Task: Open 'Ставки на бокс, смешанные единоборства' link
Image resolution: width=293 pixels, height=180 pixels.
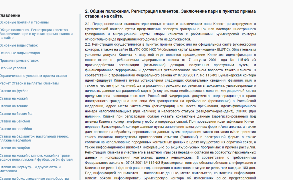Action: (34, 178)
